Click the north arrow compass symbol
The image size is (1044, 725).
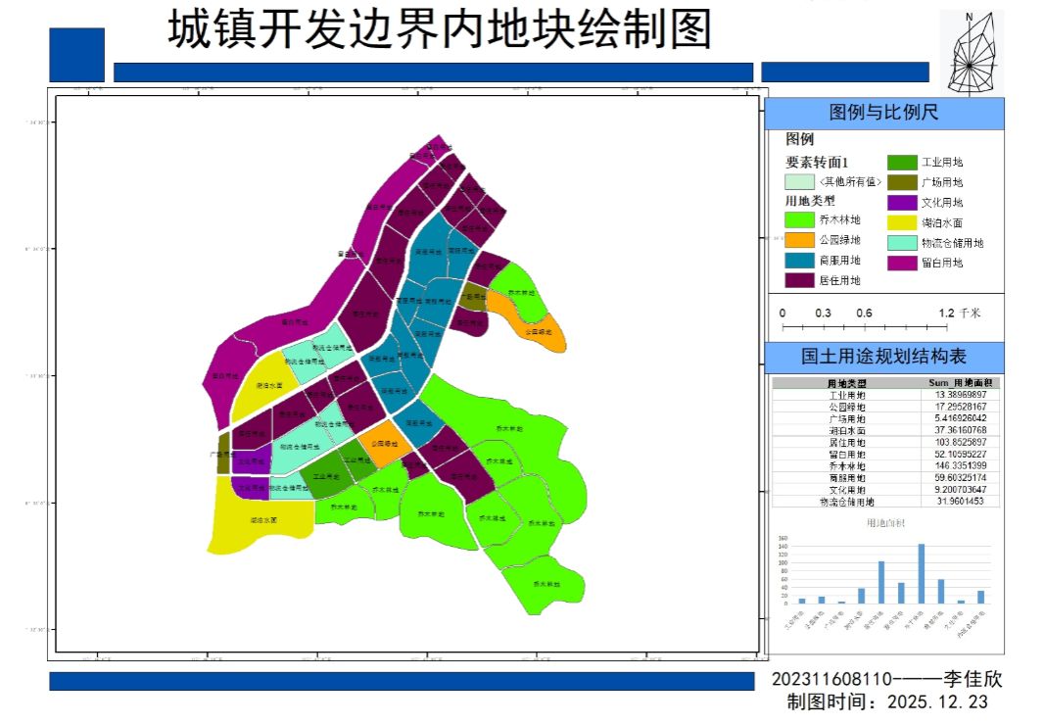[x=971, y=53]
